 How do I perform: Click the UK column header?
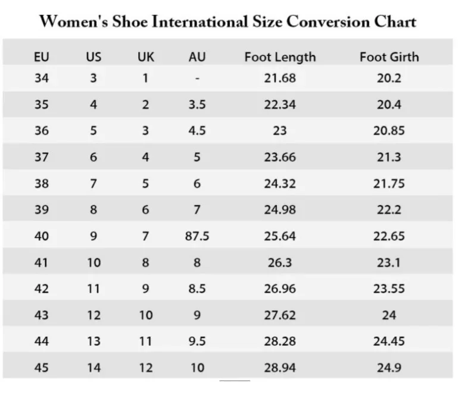point(145,57)
